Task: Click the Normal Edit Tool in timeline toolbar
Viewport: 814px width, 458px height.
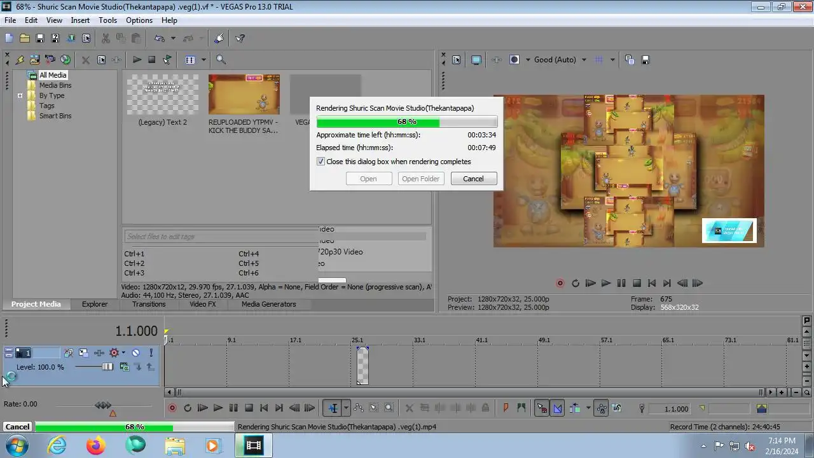Action: pyautogui.click(x=333, y=408)
